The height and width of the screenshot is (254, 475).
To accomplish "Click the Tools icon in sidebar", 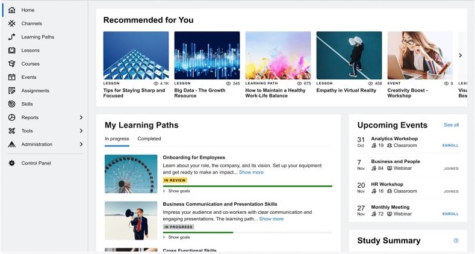I will [11, 131].
